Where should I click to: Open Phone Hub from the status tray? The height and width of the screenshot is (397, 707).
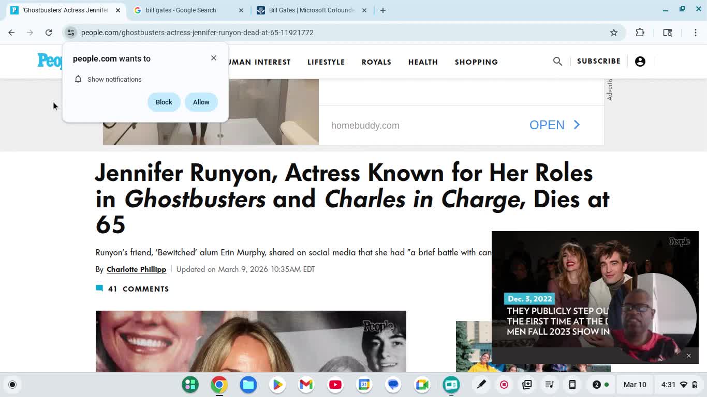tap(572, 385)
